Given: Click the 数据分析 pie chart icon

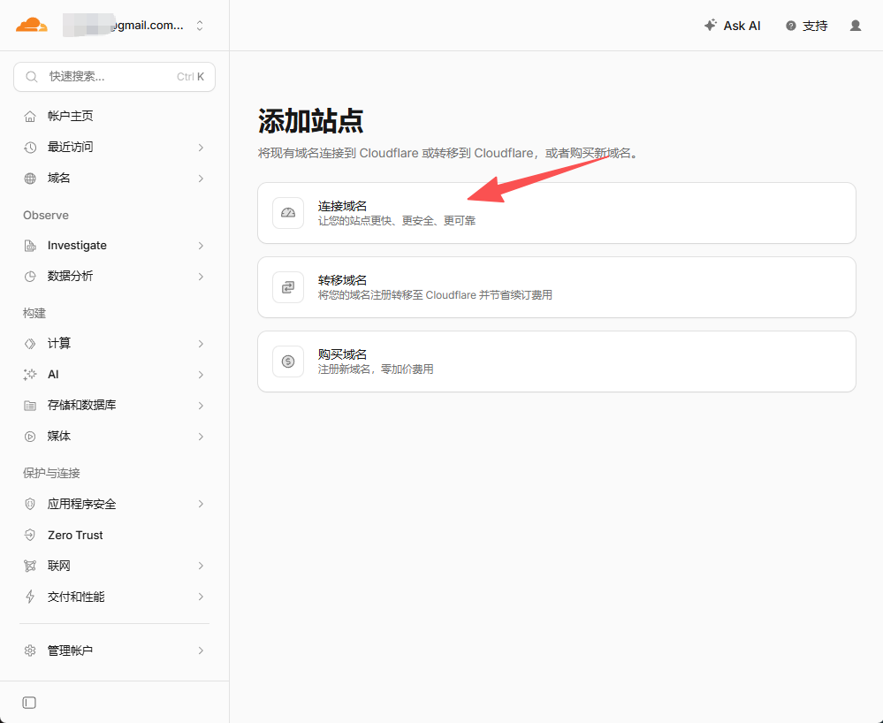Looking at the screenshot, I should click(x=30, y=277).
